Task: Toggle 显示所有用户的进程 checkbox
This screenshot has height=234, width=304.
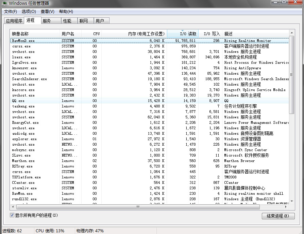Action: pyautogui.click(x=12, y=215)
